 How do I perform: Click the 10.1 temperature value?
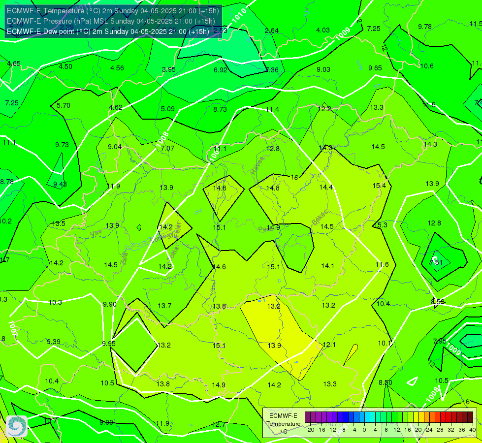384,343
